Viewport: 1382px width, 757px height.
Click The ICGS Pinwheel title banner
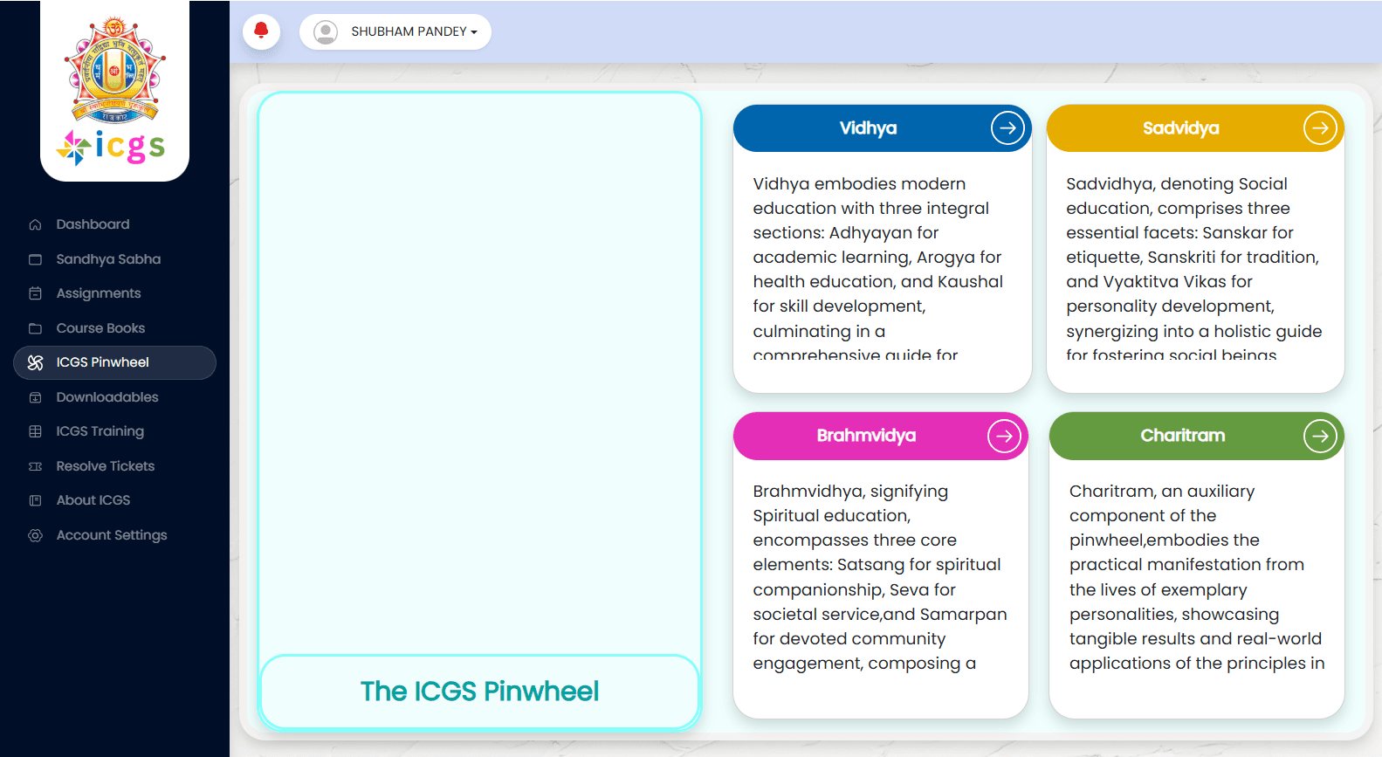479,692
